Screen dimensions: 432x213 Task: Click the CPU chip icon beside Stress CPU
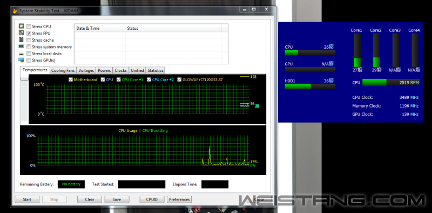[x=21, y=26]
